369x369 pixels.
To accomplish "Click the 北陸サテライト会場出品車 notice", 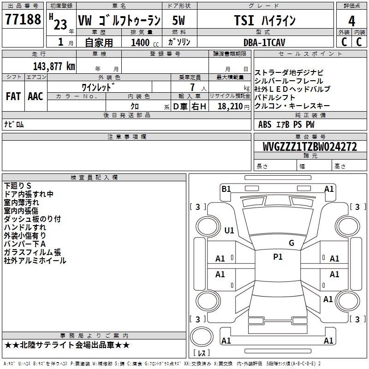I will pyautogui.click(x=67, y=345).
